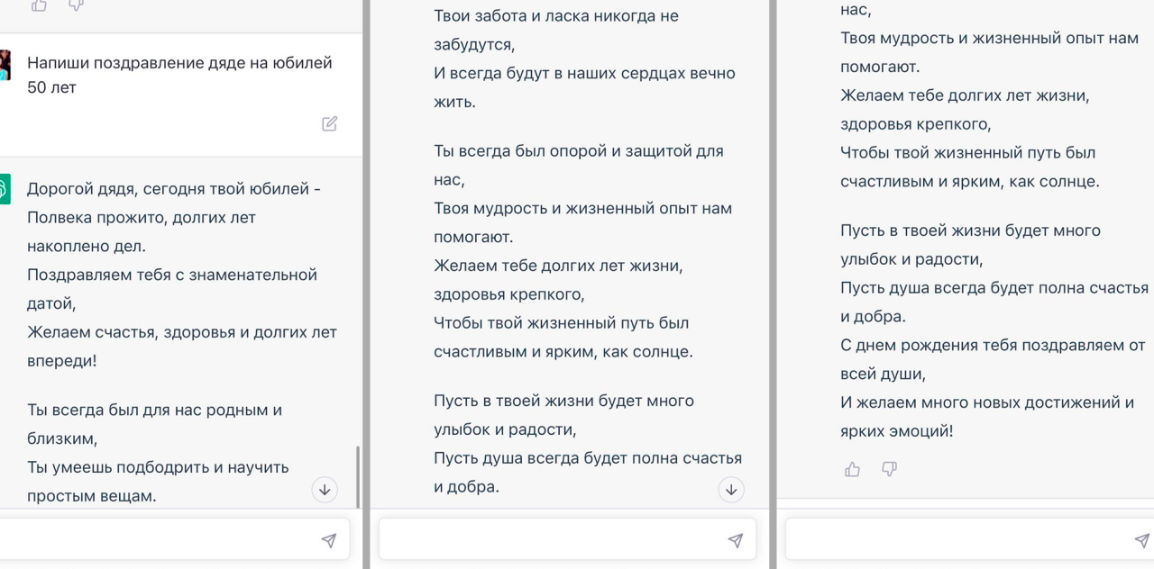The image size is (1154, 569).
Task: Click the user avatar beside 'Напиши поздравление'
Action: tap(5, 66)
